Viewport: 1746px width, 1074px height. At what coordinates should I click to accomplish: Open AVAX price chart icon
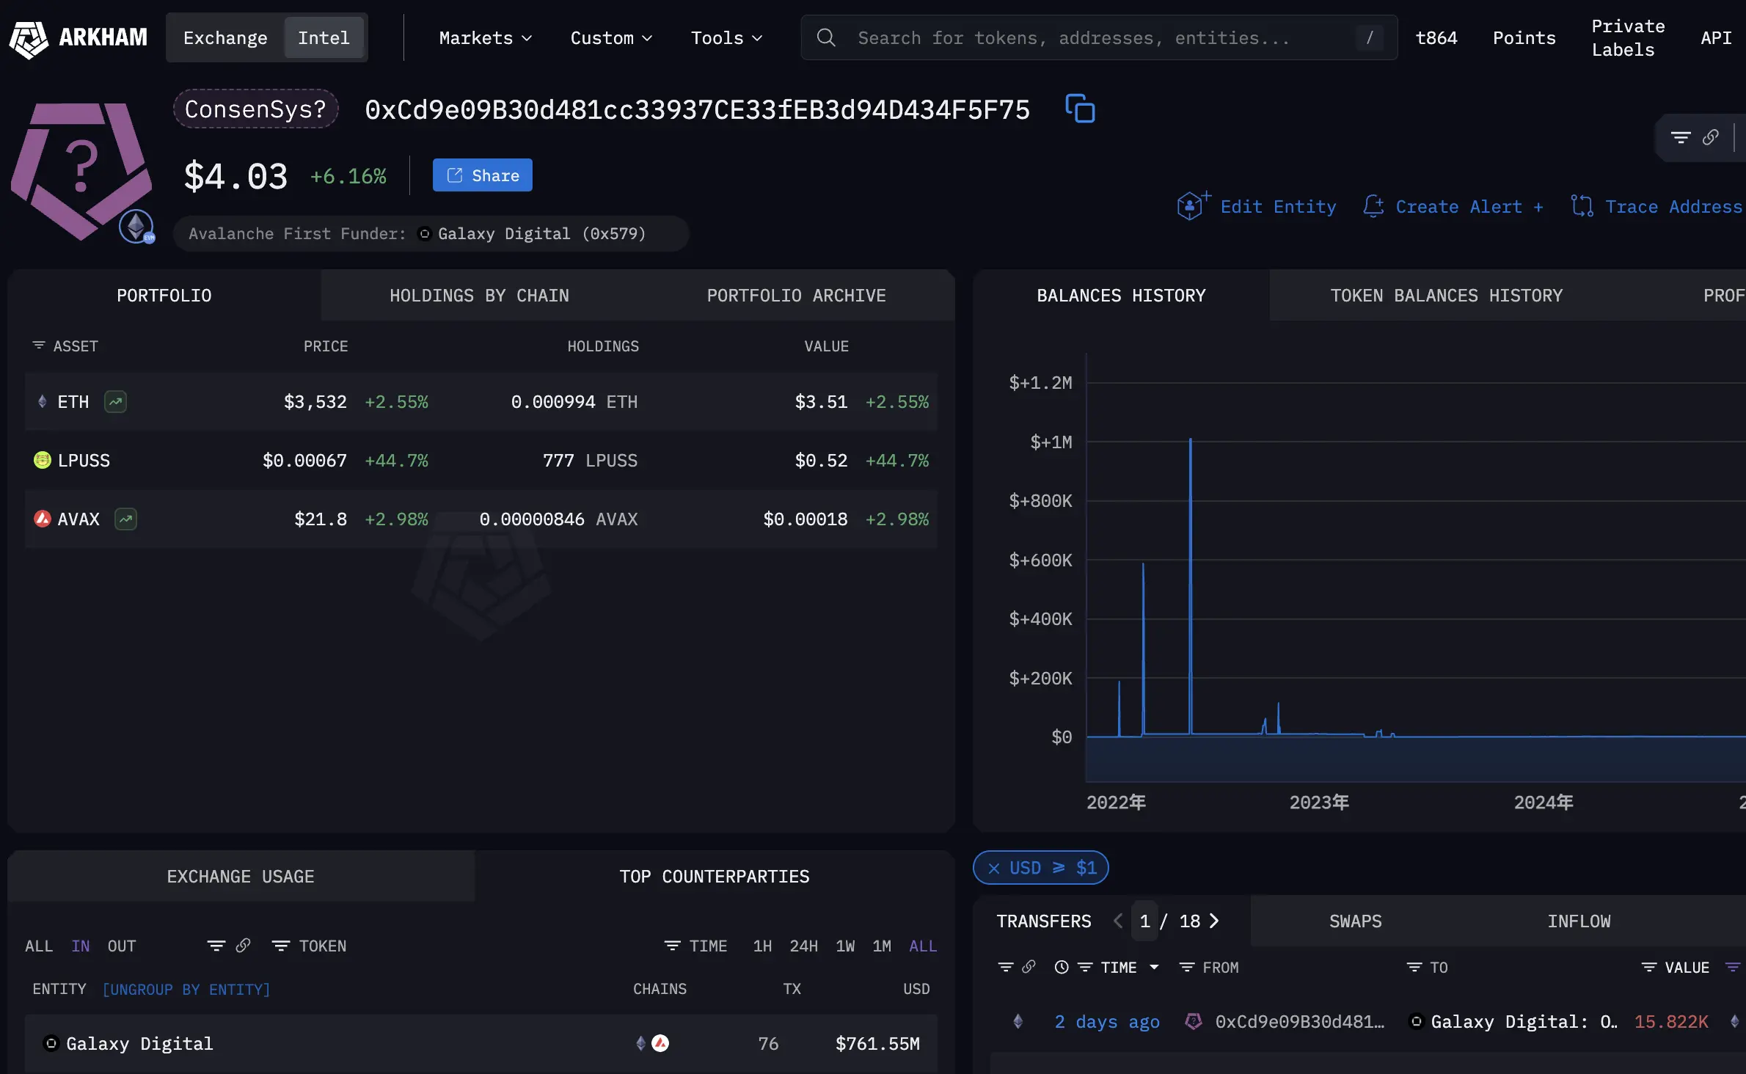point(125,519)
